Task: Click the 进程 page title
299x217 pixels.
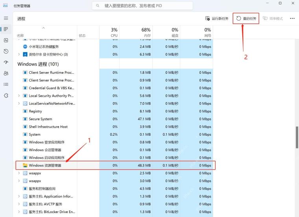Action: pos(21,19)
